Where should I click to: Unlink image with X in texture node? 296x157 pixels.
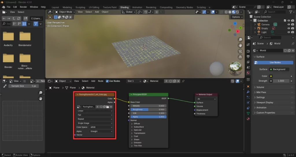click(111, 107)
